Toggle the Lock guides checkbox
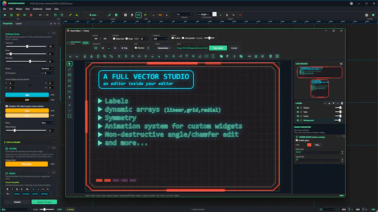This screenshot has height=212, width=378. (183, 38)
